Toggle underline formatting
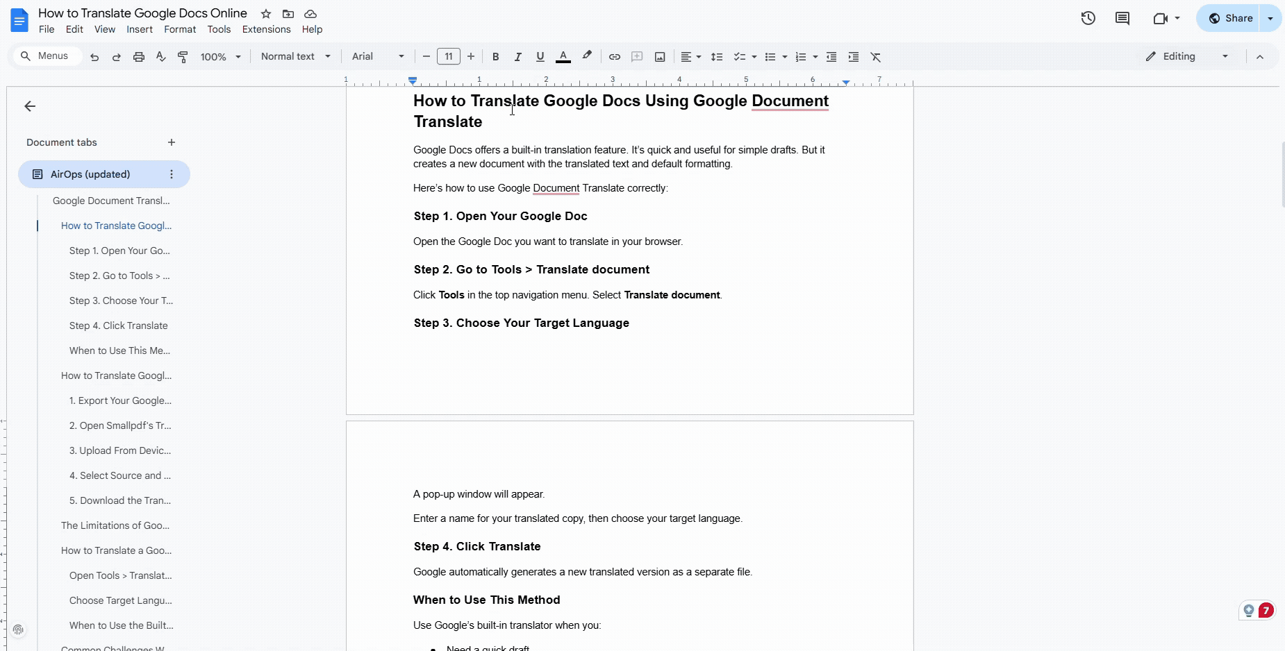This screenshot has width=1285, height=651. tap(540, 57)
